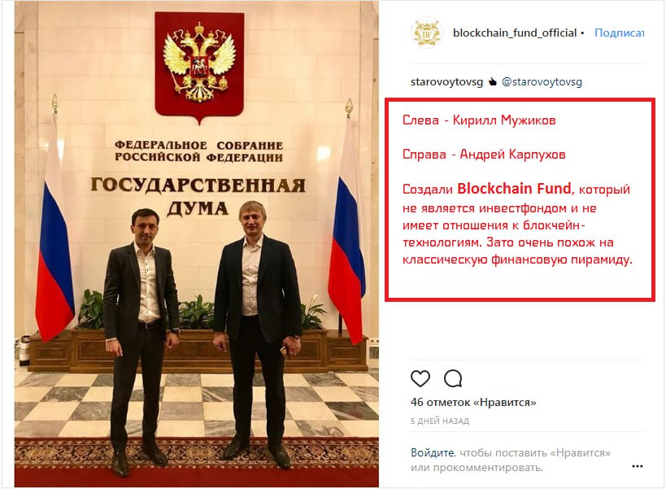This screenshot has height=489, width=666.
Task: Click the @starovoytovsg mention
Action: click(542, 82)
